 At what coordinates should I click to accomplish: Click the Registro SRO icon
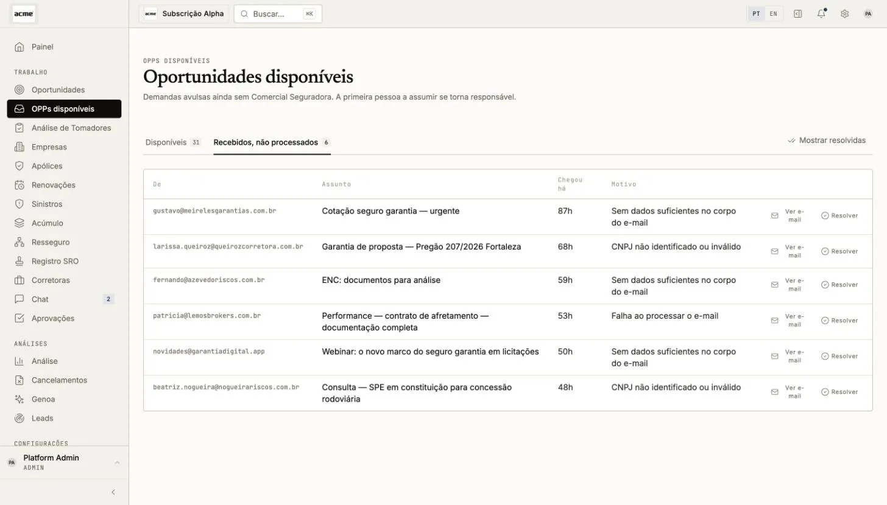click(19, 262)
